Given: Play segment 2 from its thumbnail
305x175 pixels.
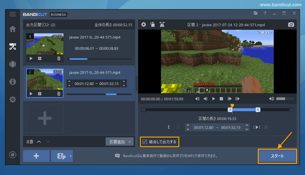Looking at the screenshot, I should 31,94.
